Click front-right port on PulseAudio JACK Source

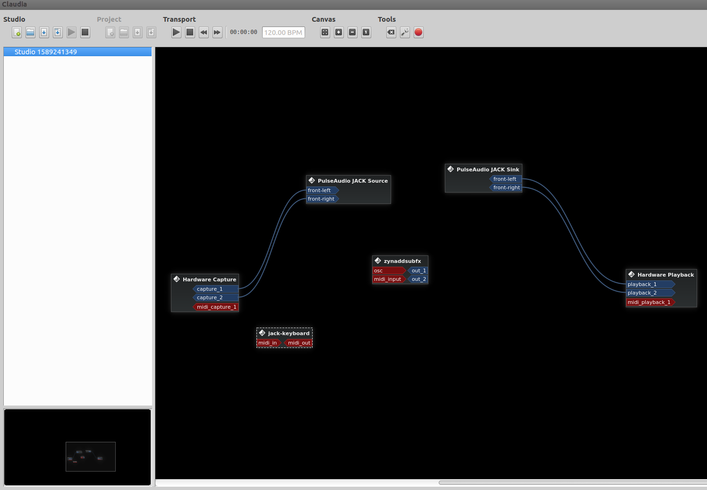tap(323, 199)
